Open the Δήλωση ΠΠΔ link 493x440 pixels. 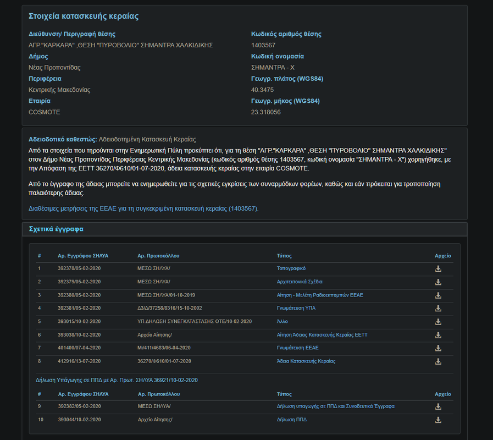tap(291, 420)
